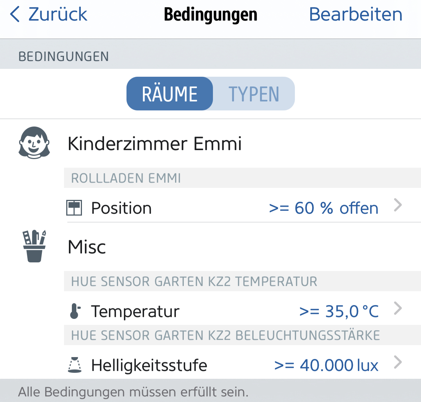Image resolution: width=421 pixels, height=402 pixels.
Task: Go back with the Zurück button
Action: pos(58,15)
